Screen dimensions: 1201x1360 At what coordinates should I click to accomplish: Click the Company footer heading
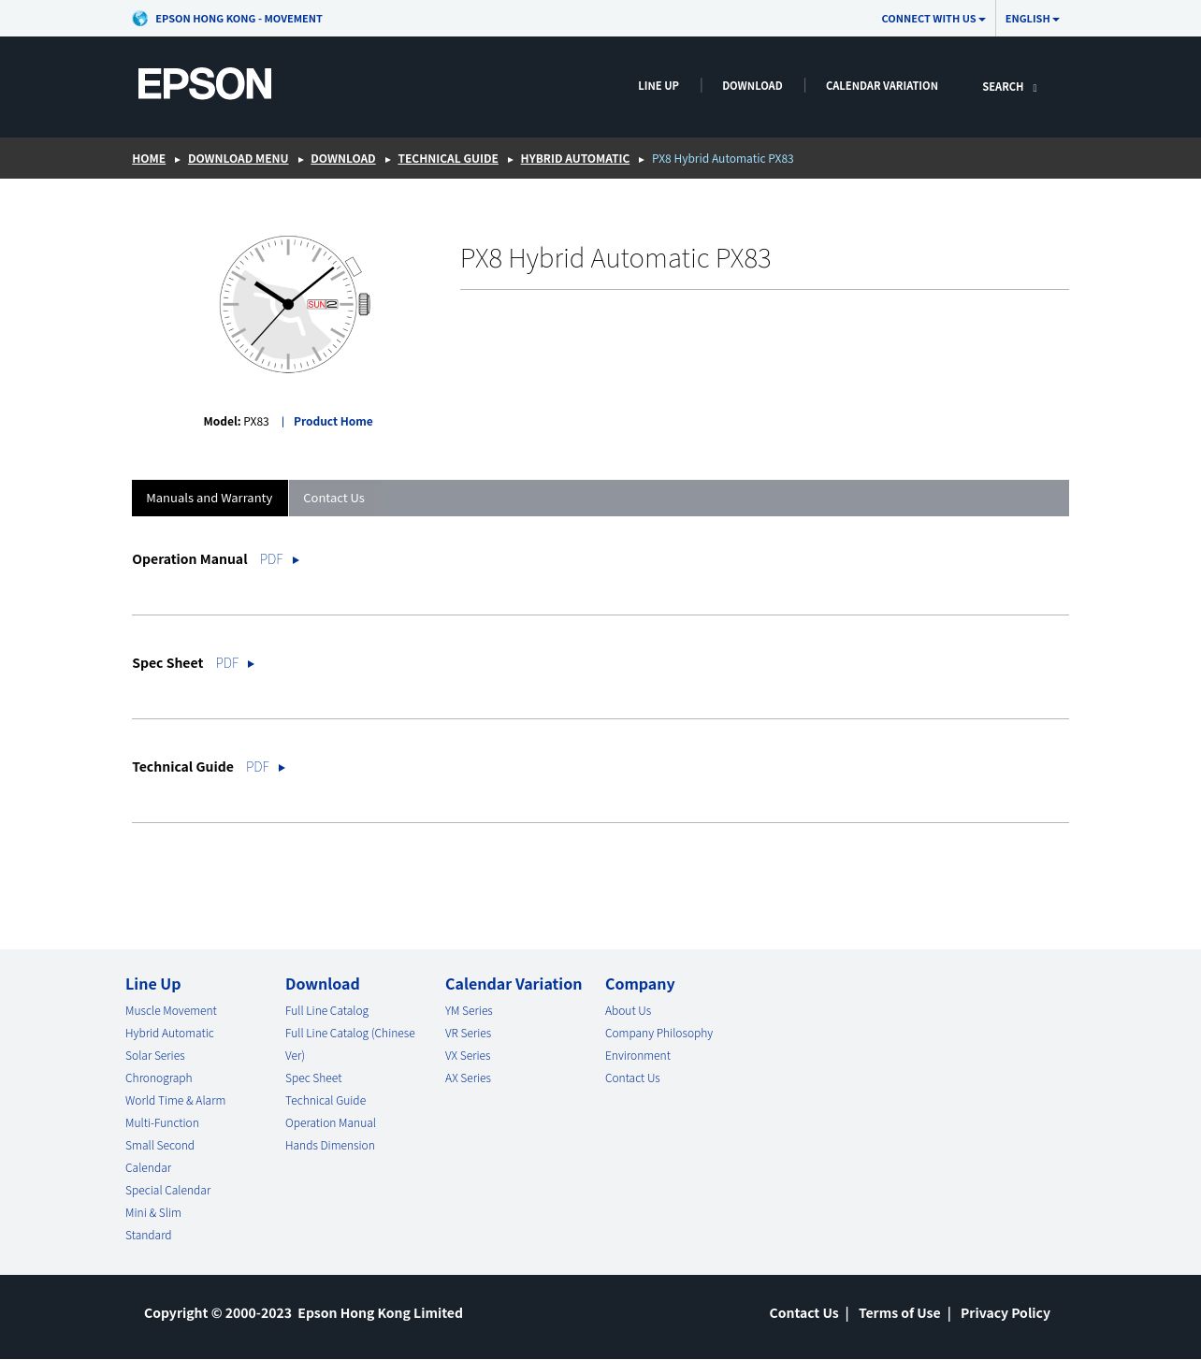coord(640,984)
